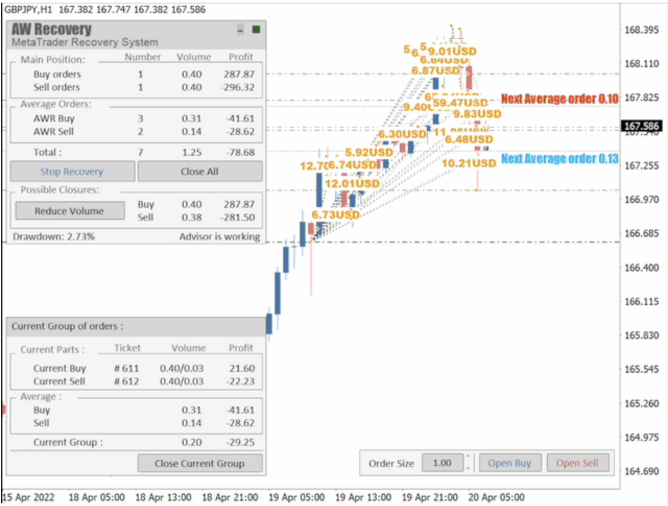Click the AW Recovery panel title
This screenshot has height=506, width=668.
pos(51,30)
